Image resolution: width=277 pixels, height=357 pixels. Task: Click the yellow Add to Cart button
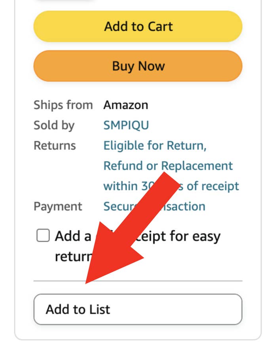[138, 27]
